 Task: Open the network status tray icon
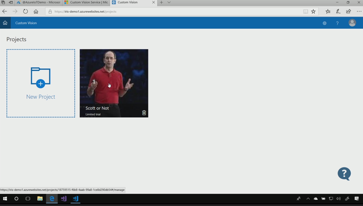pyautogui.click(x=331, y=199)
